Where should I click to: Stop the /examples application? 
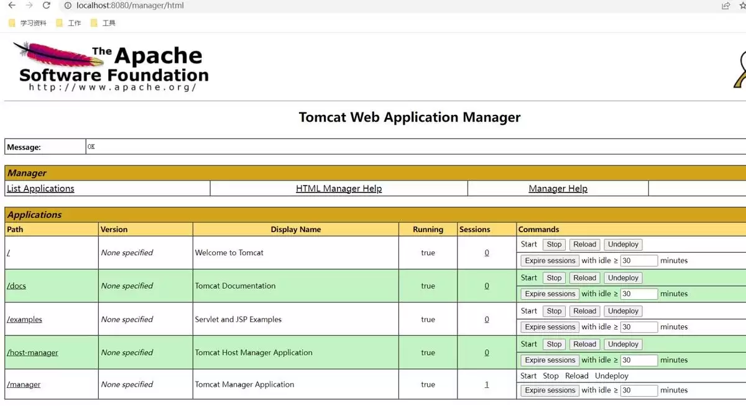pyautogui.click(x=554, y=311)
